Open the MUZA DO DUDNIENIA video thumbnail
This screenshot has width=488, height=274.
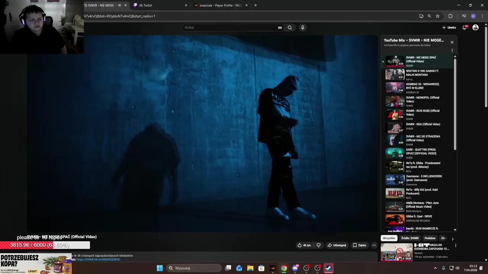point(396,252)
